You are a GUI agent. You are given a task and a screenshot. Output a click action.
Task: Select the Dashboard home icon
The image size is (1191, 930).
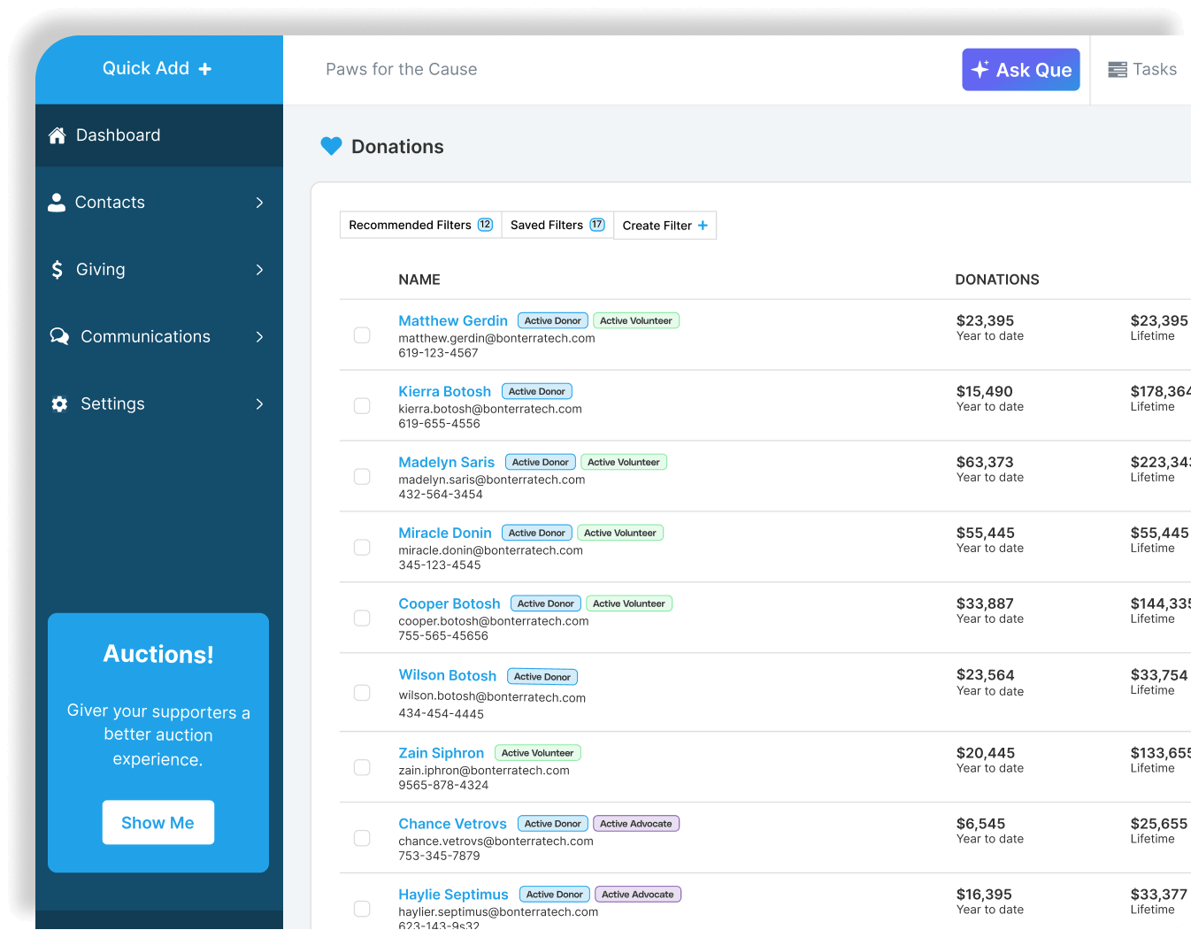[57, 135]
